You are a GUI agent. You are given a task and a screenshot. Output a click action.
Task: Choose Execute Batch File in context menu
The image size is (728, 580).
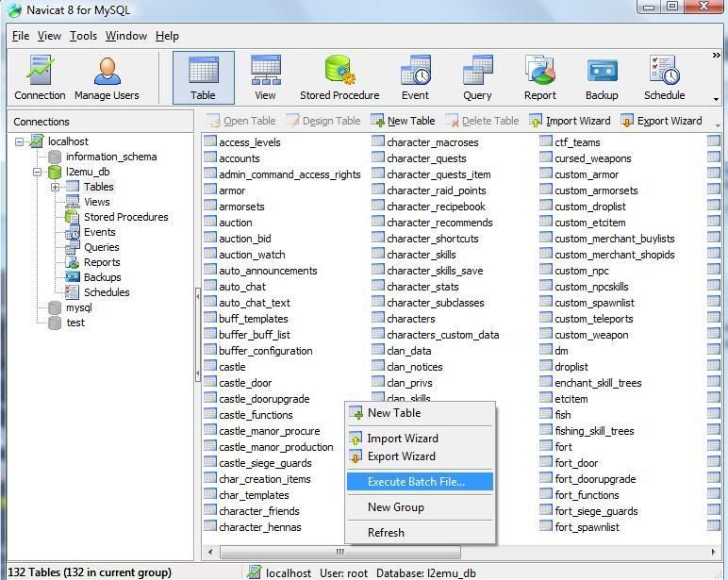(420, 482)
